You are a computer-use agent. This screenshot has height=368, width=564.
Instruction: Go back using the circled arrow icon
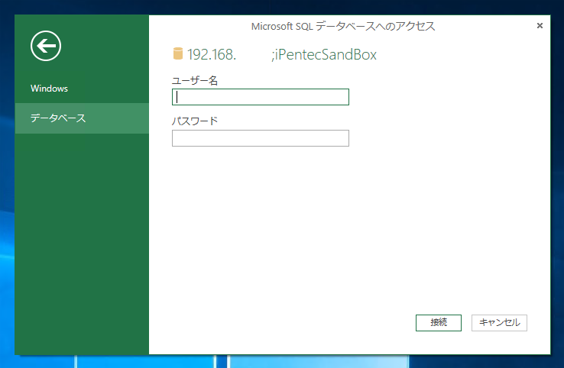pyautogui.click(x=46, y=46)
